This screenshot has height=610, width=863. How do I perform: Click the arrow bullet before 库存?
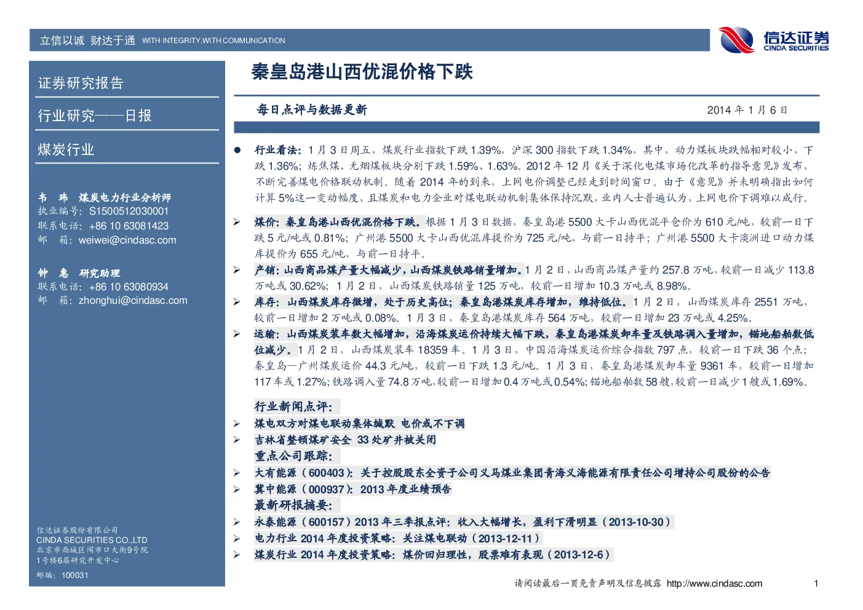(x=237, y=302)
